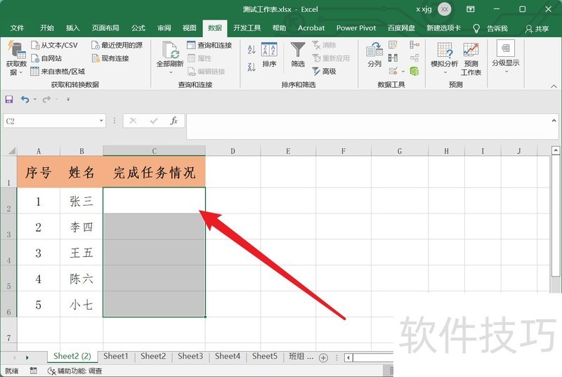Click the green Manage Data Model icon

click(x=414, y=71)
